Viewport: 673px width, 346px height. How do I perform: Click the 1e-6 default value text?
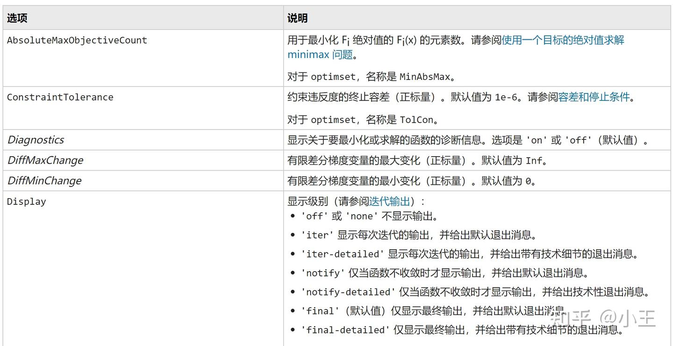click(x=506, y=98)
